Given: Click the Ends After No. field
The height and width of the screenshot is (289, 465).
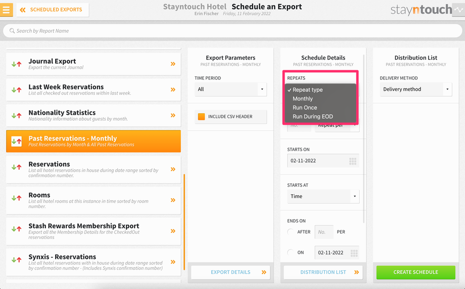Looking at the screenshot, I should click(324, 232).
